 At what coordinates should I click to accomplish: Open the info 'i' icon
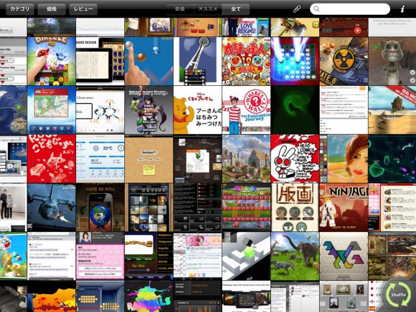[402, 9]
